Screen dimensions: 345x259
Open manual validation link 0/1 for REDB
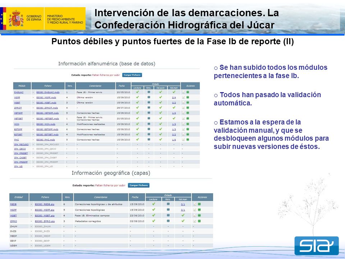[183, 204]
